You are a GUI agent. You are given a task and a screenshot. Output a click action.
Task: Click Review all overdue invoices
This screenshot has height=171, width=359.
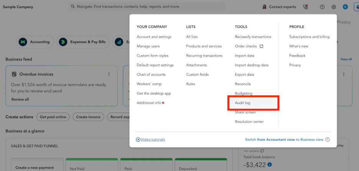coord(20,99)
